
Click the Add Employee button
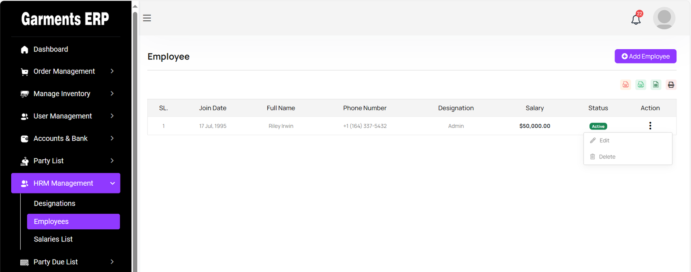(x=645, y=56)
